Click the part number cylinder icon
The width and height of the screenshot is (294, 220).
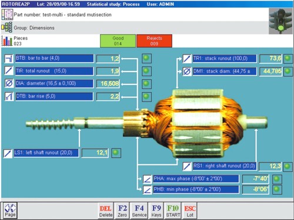7,15
